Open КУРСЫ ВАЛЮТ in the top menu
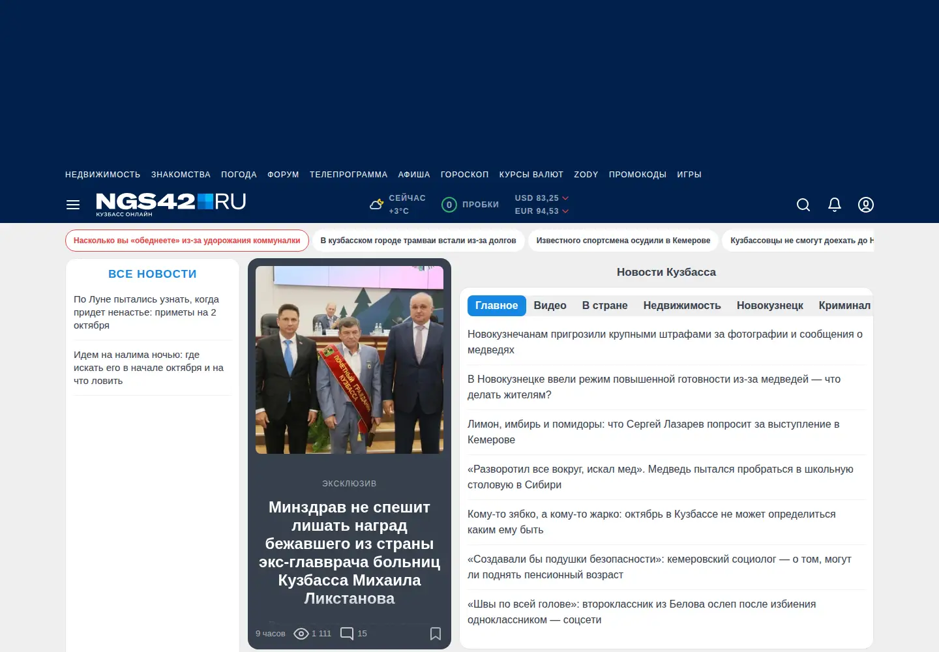939x652 pixels. click(x=531, y=175)
